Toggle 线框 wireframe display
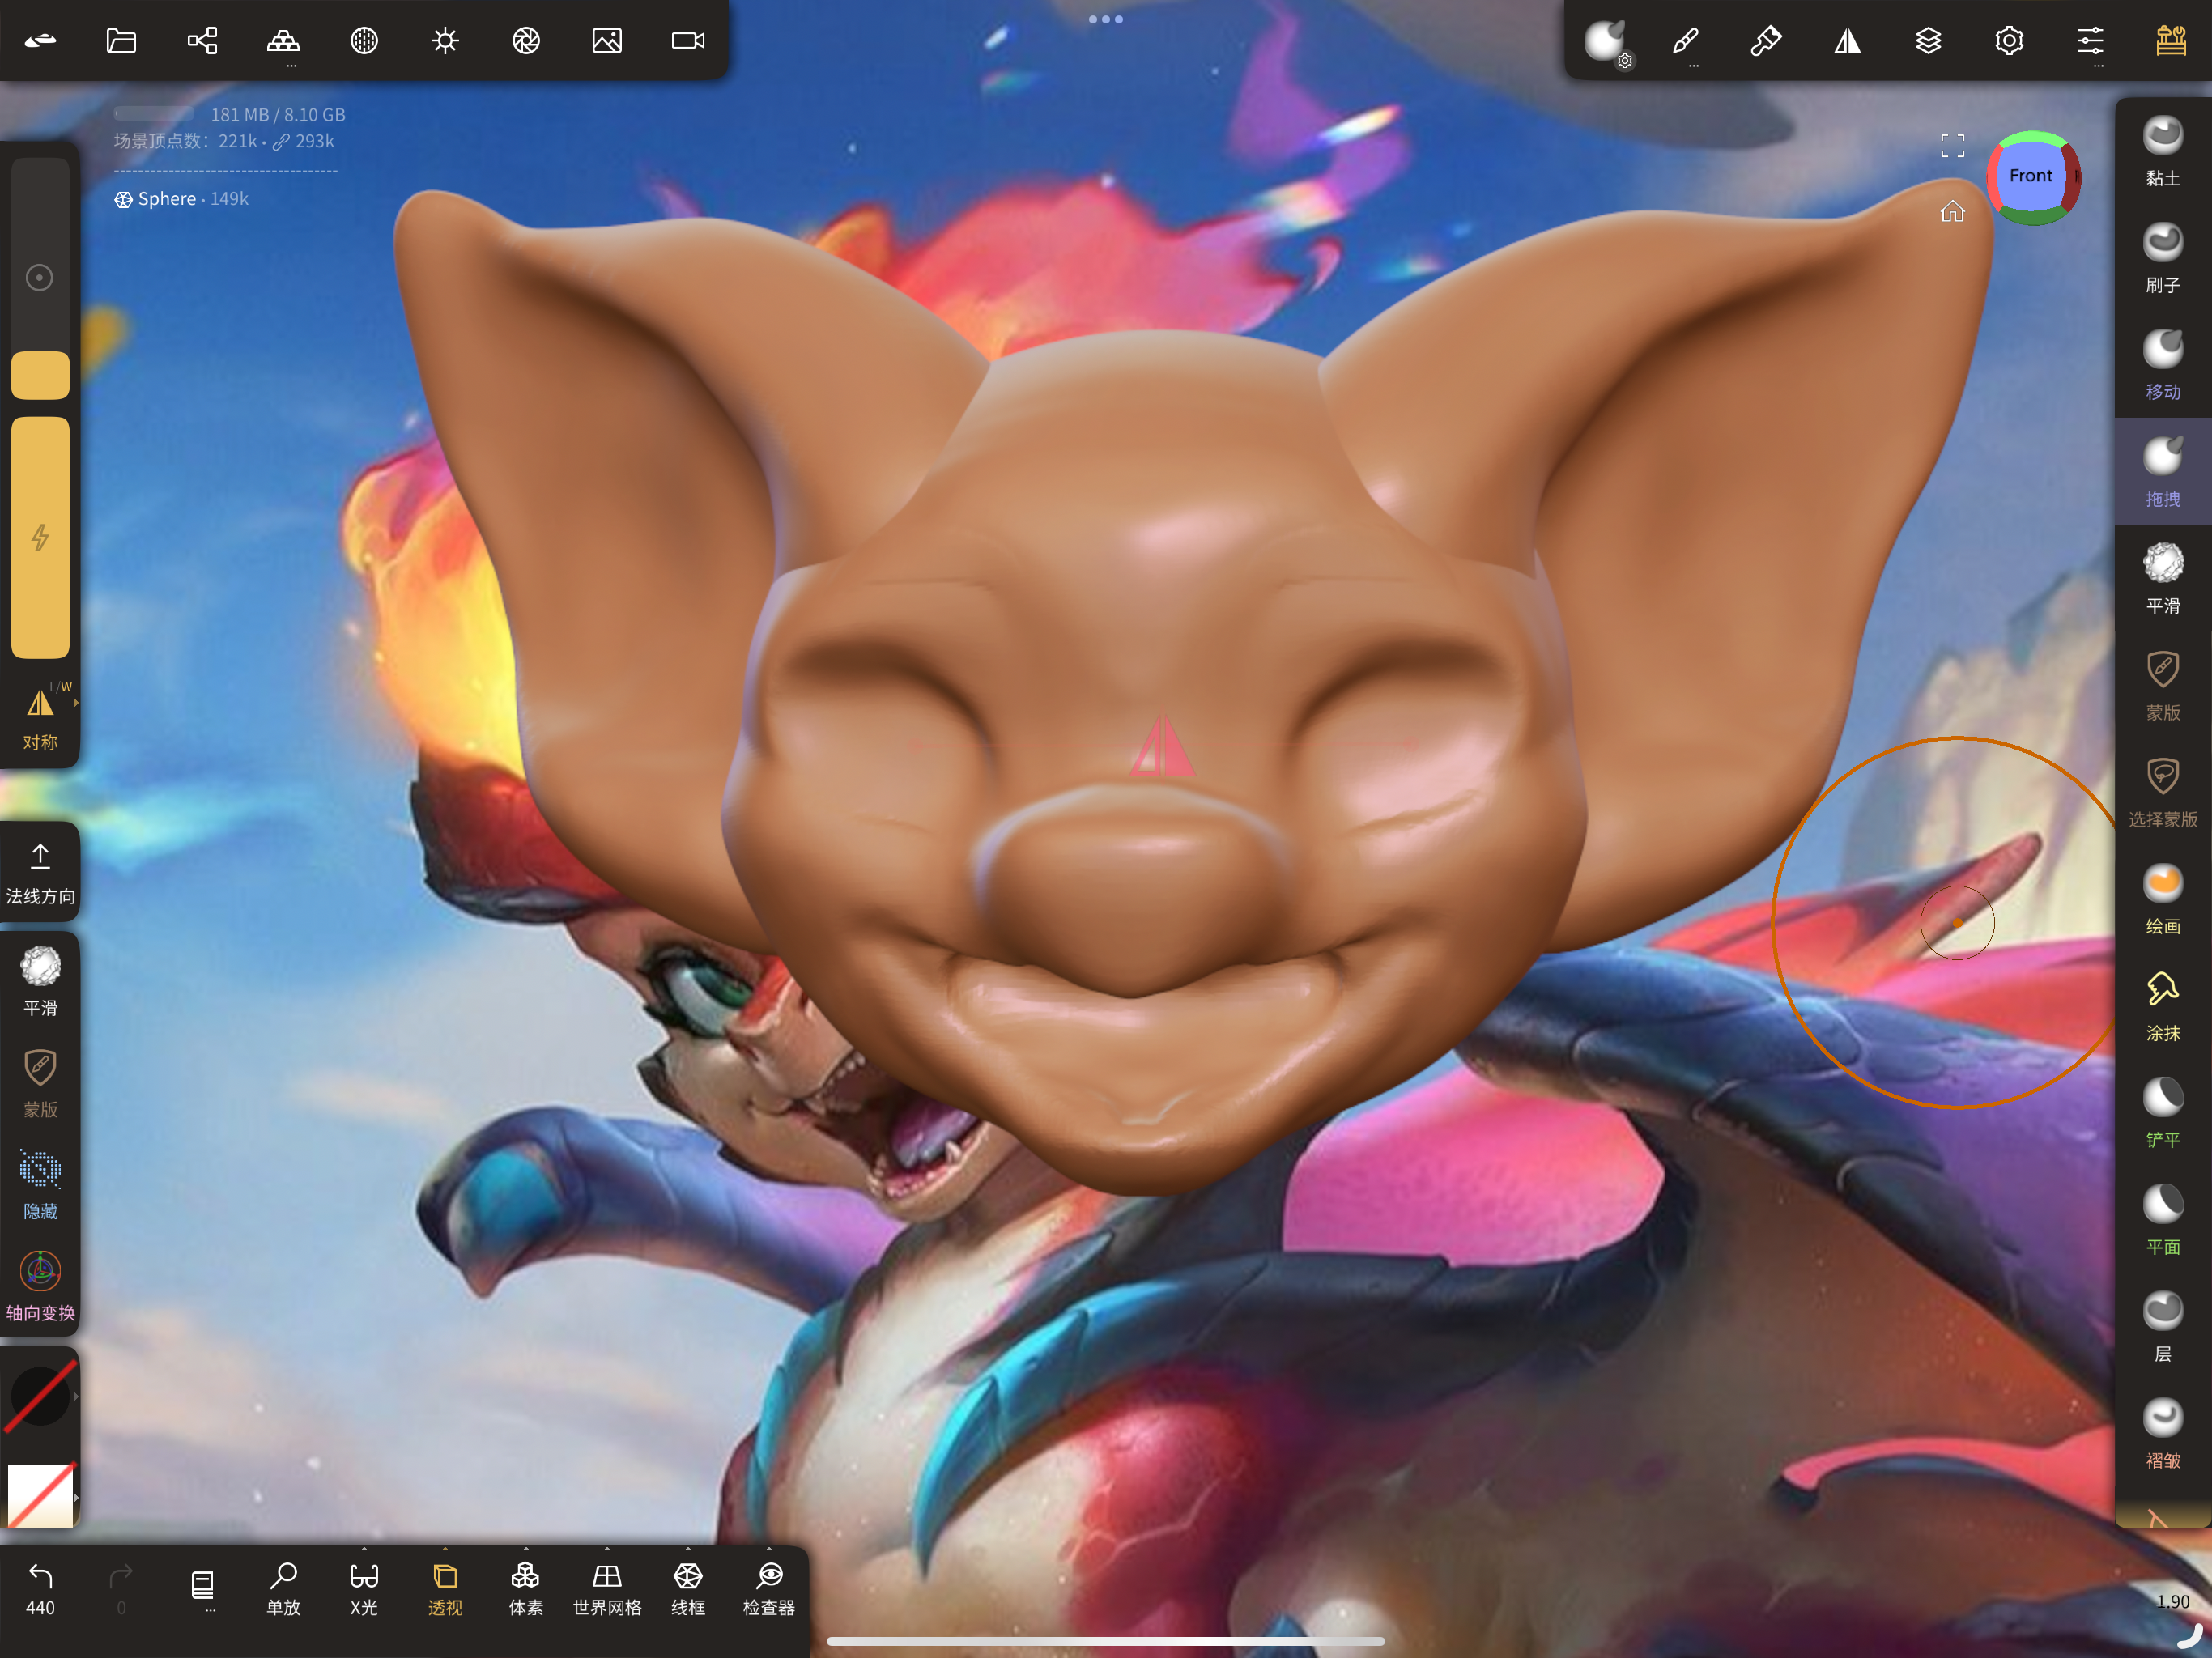The width and height of the screenshot is (2212, 1658). [688, 1588]
